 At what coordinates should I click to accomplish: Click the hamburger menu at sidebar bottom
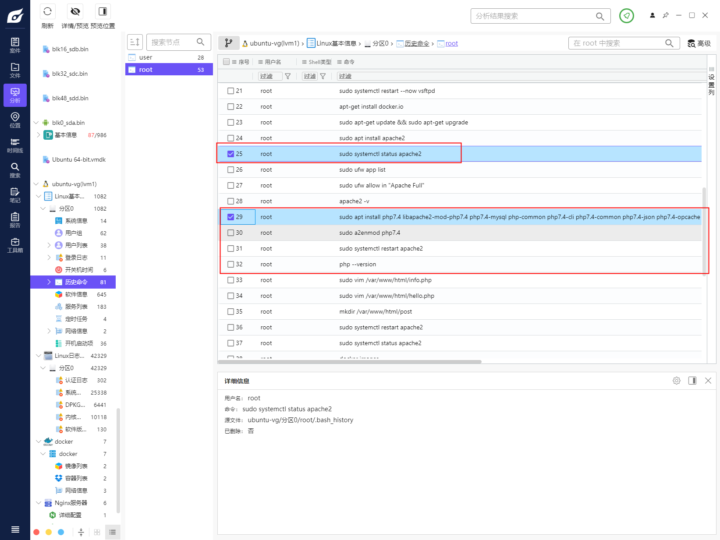pyautogui.click(x=15, y=529)
